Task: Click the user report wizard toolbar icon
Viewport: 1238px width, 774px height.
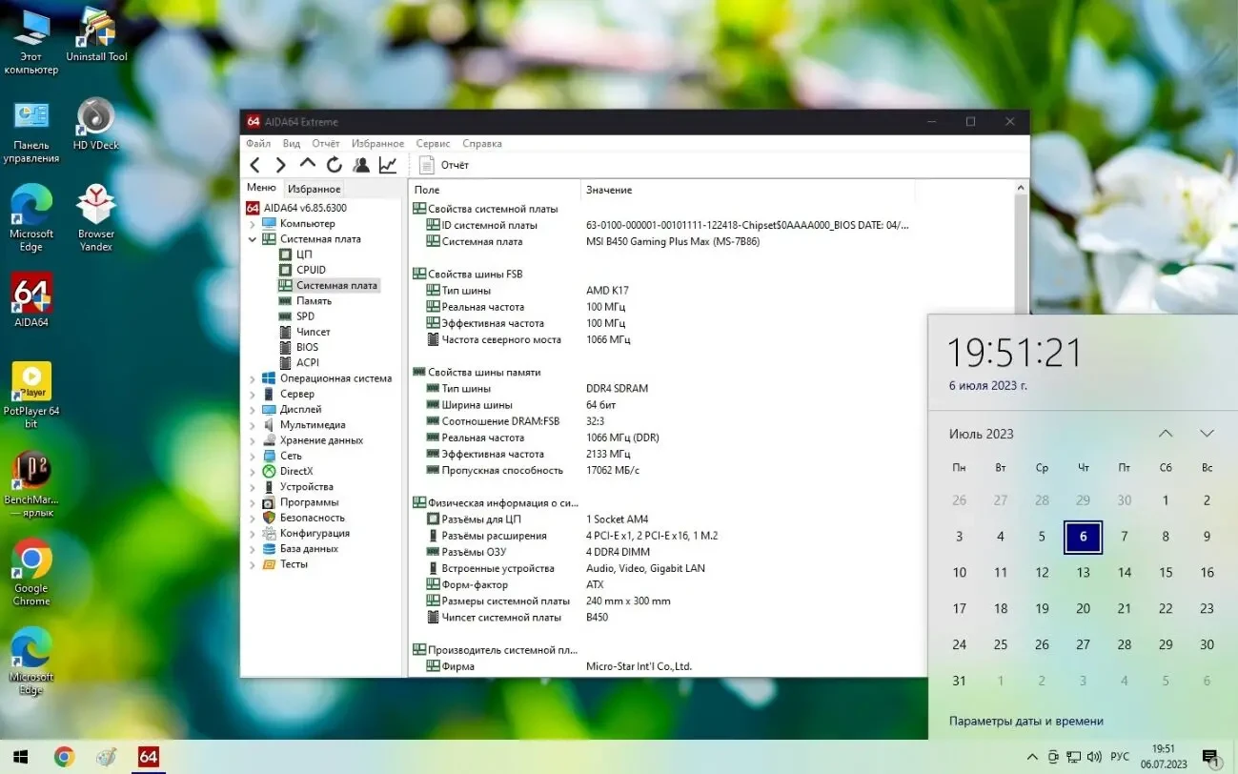Action: pyautogui.click(x=360, y=164)
